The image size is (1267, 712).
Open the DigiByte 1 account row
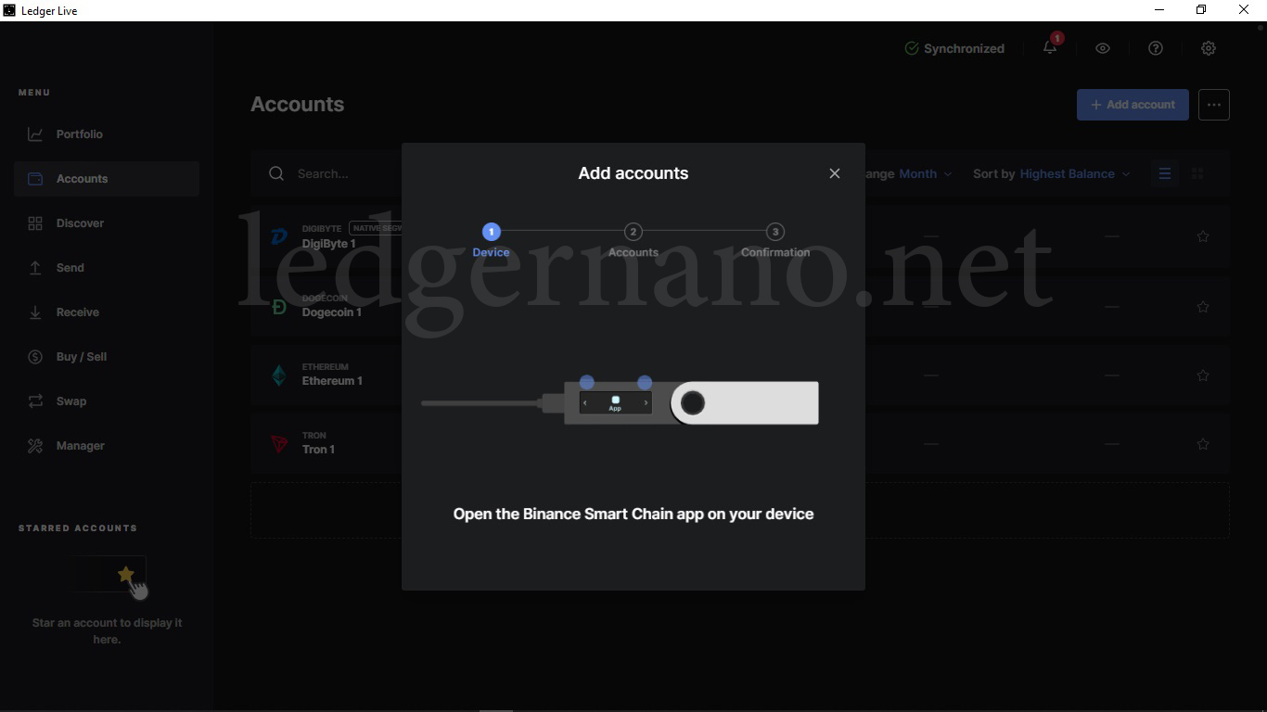740,236
